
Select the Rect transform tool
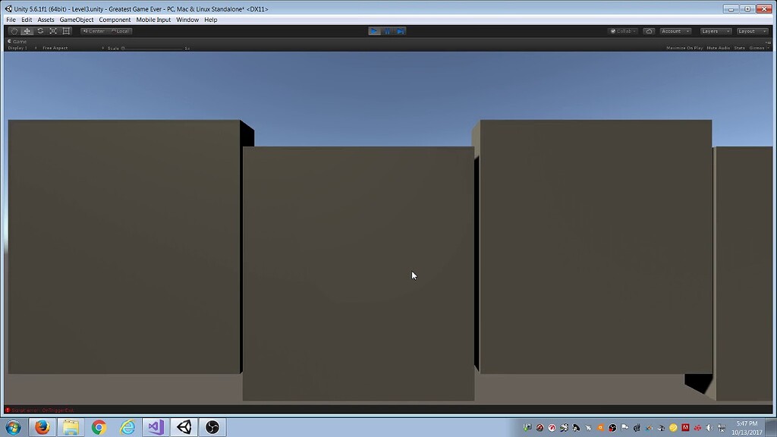66,31
